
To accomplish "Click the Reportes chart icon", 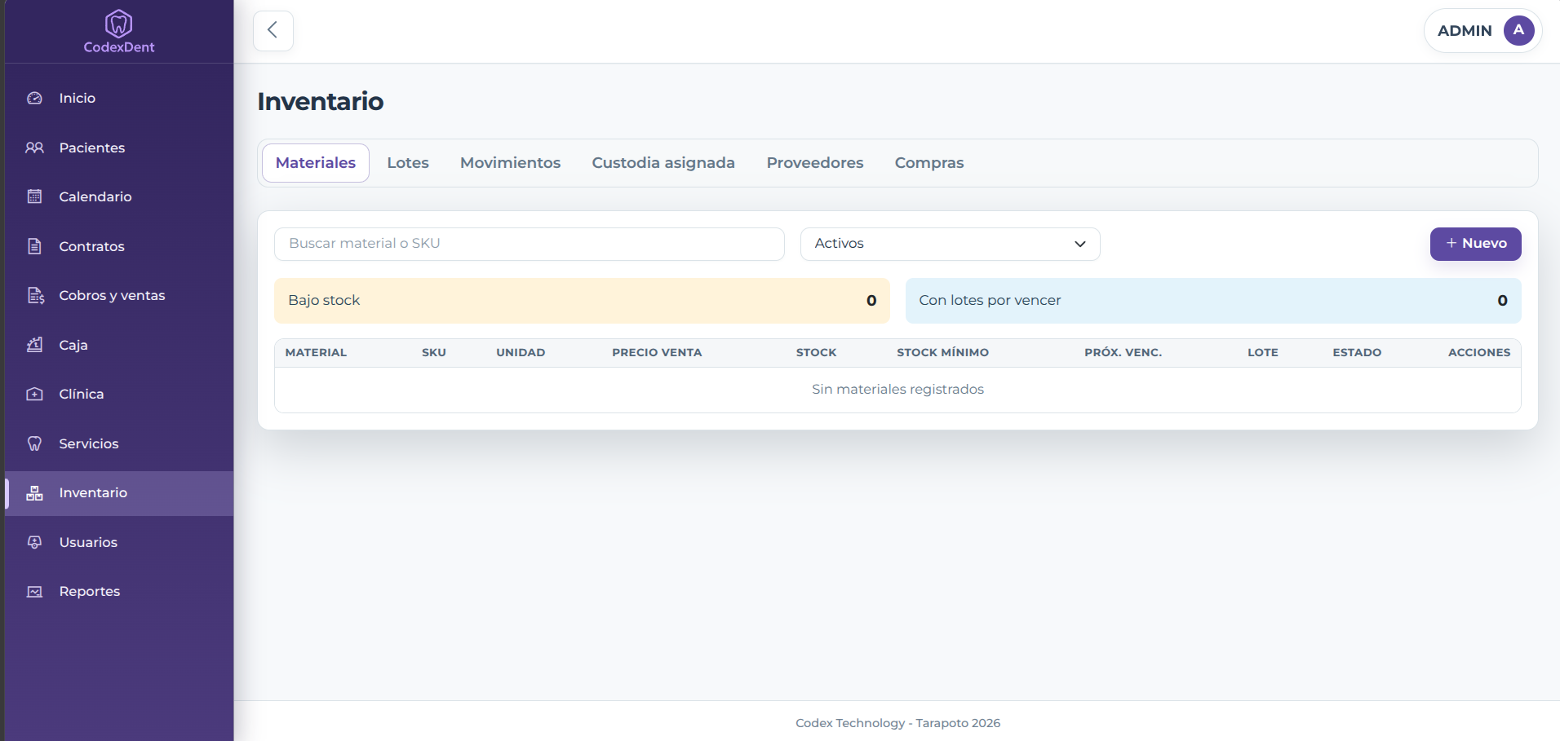I will [x=34, y=592].
